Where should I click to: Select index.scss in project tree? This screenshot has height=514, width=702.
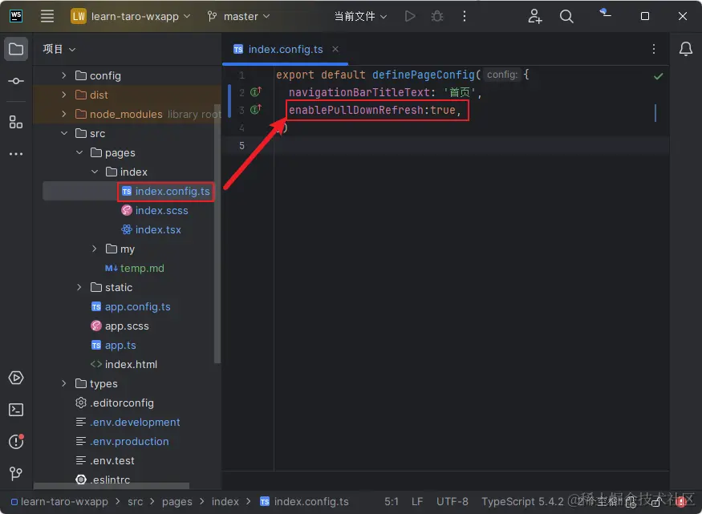pos(155,210)
